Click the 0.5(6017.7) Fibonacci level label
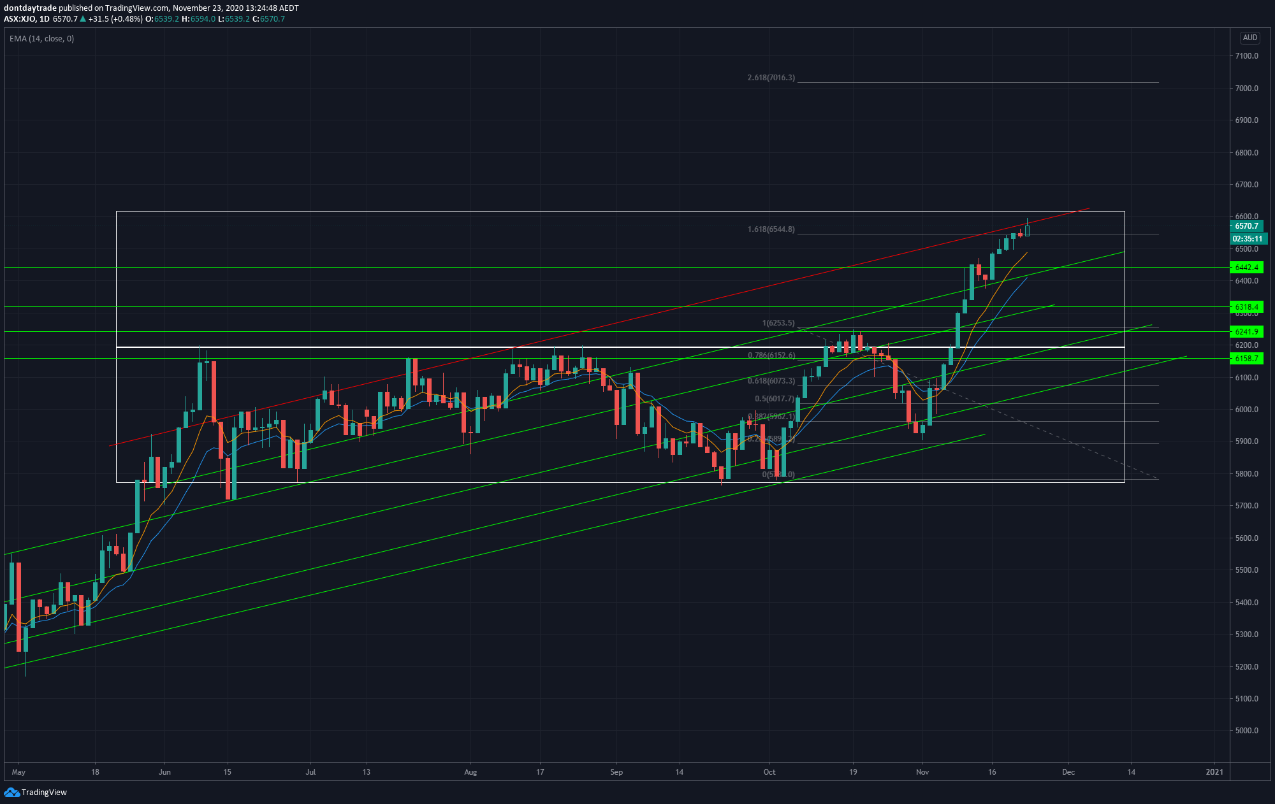The width and height of the screenshot is (1275, 804). tap(775, 399)
